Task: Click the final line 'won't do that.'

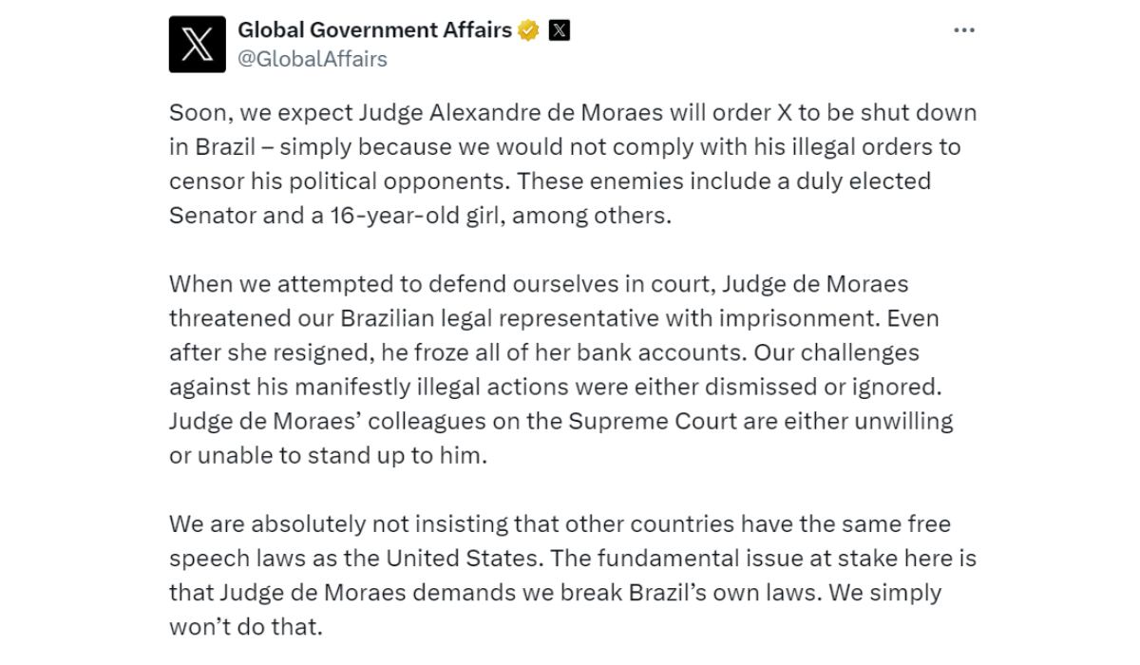Action: pyautogui.click(x=246, y=627)
